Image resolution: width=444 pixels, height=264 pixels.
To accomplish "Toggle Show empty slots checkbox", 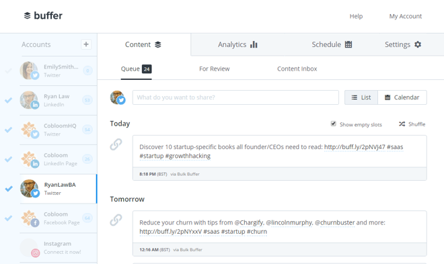I will [x=333, y=124].
